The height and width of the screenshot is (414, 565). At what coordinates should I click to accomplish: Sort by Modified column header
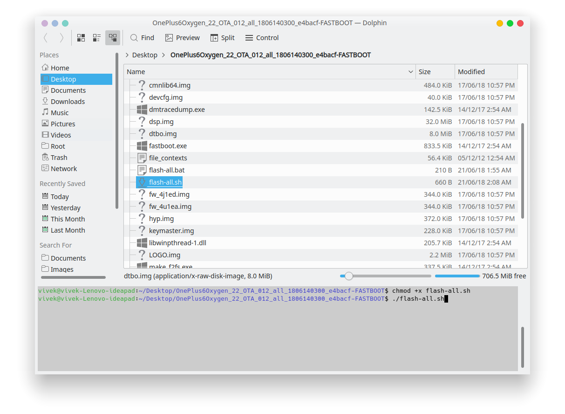pyautogui.click(x=486, y=72)
